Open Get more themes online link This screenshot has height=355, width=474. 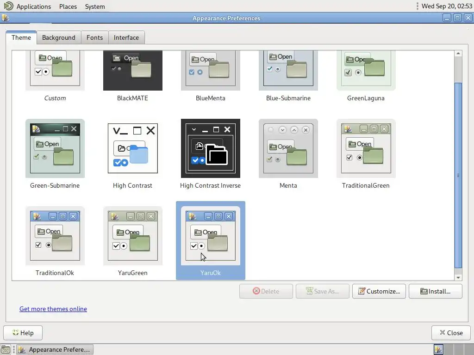[53, 309]
